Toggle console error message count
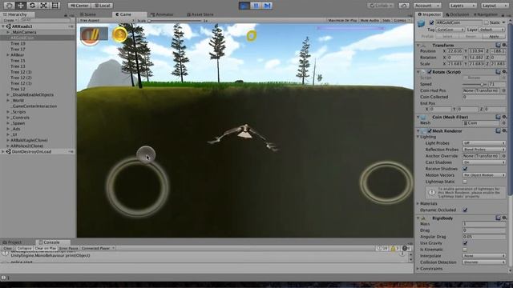Screen dimensions: 513x288 coord(406,249)
